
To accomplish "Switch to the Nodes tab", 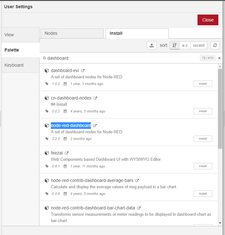I will [x=72, y=33].
